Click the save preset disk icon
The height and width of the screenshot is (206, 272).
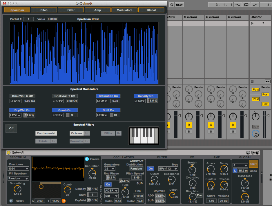tap(257, 152)
